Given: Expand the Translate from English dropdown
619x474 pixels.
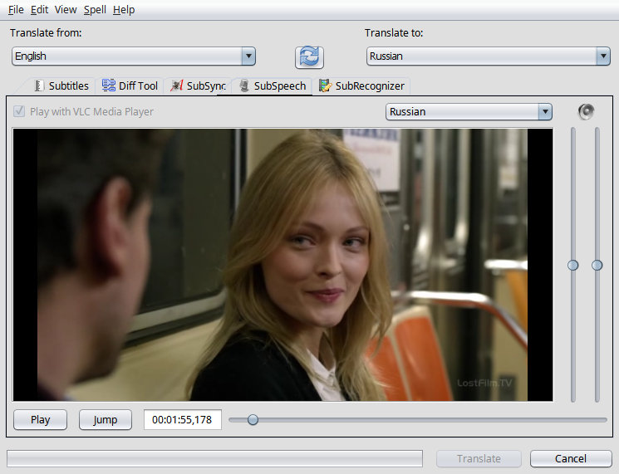Looking at the screenshot, I should click(x=134, y=56).
